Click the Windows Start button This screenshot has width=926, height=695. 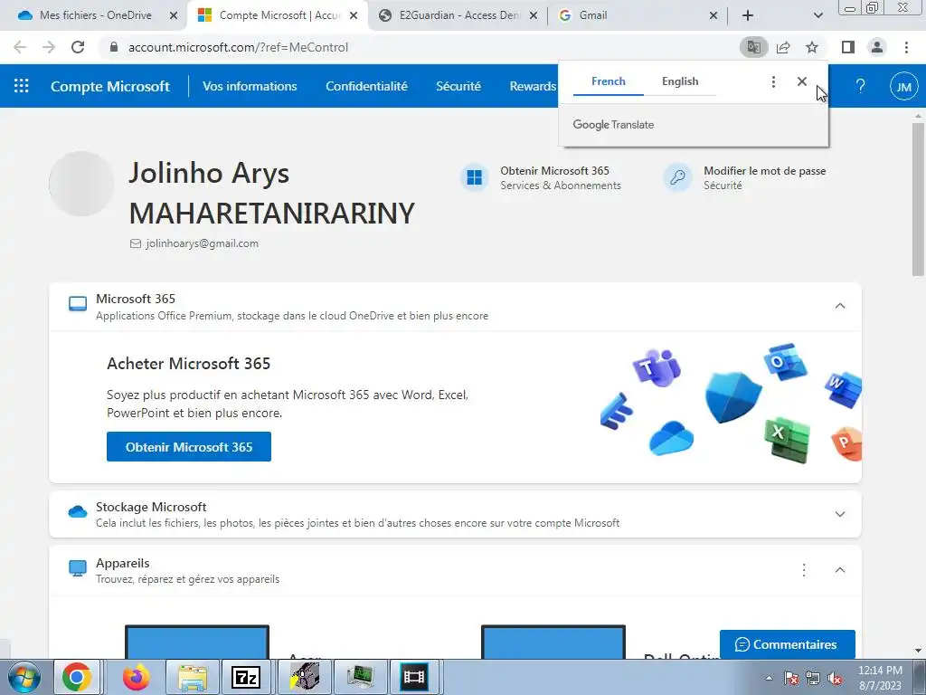[24, 677]
